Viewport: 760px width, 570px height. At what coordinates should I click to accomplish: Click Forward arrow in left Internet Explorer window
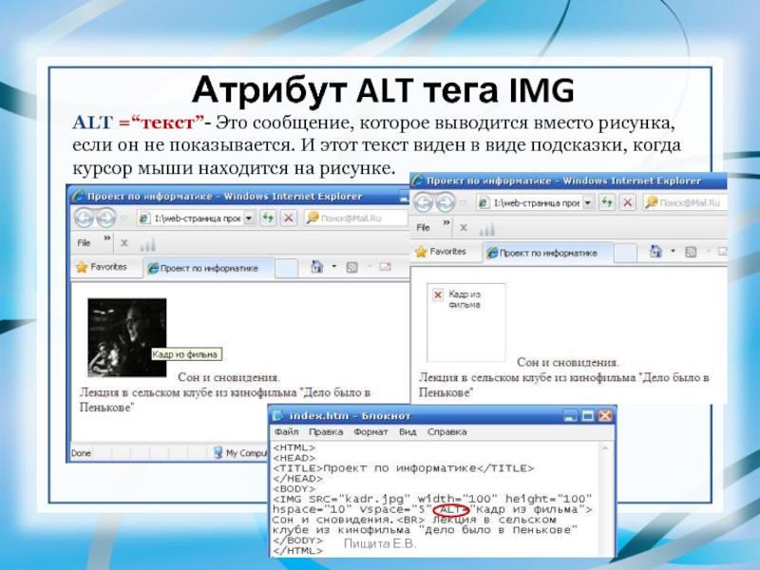point(105,218)
